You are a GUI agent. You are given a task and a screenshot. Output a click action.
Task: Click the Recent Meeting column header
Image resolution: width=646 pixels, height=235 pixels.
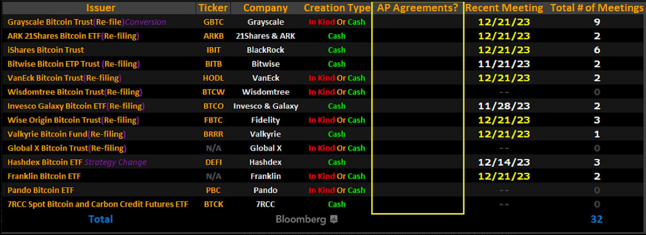[504, 8]
